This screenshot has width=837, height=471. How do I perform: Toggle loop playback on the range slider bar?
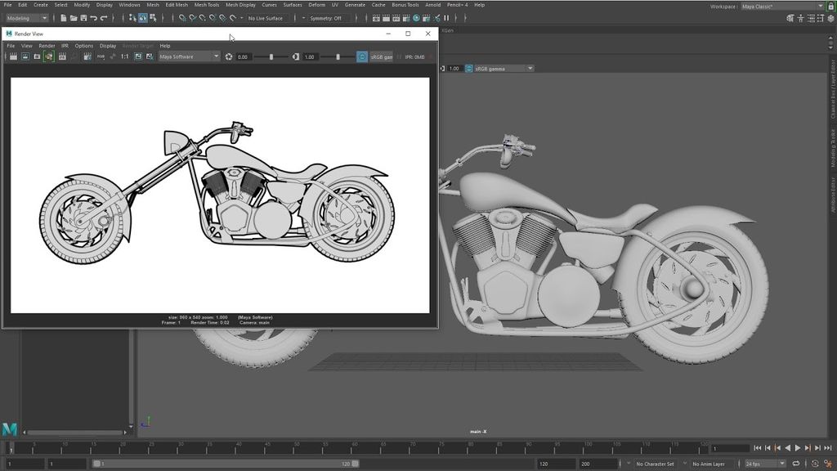click(795, 464)
